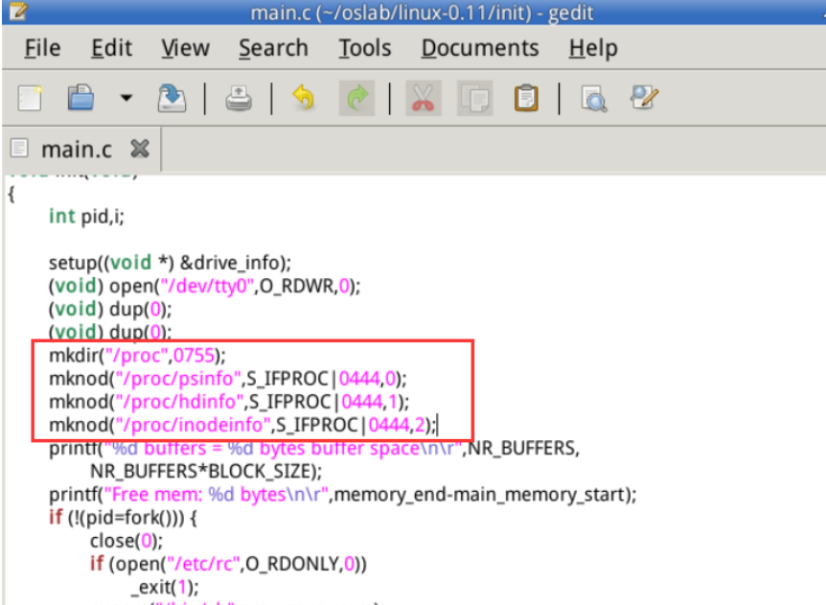Close the main.c tab
This screenshot has width=826, height=605.
click(139, 150)
